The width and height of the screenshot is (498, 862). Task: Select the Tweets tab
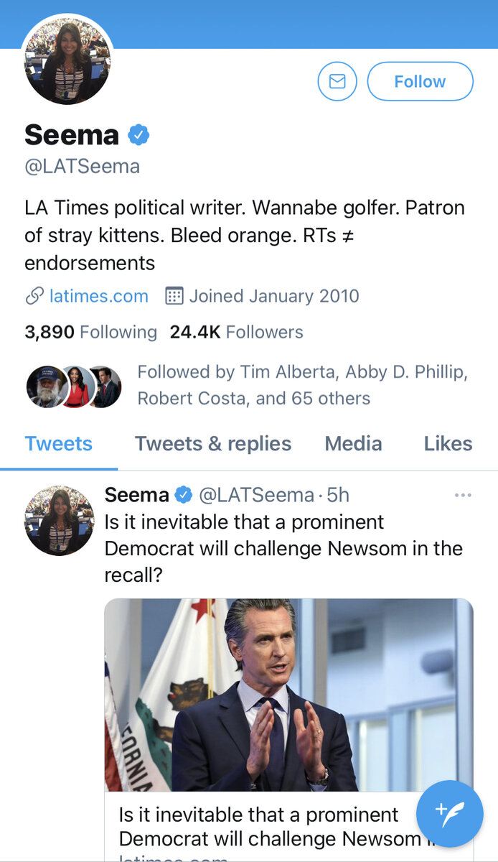coord(58,444)
